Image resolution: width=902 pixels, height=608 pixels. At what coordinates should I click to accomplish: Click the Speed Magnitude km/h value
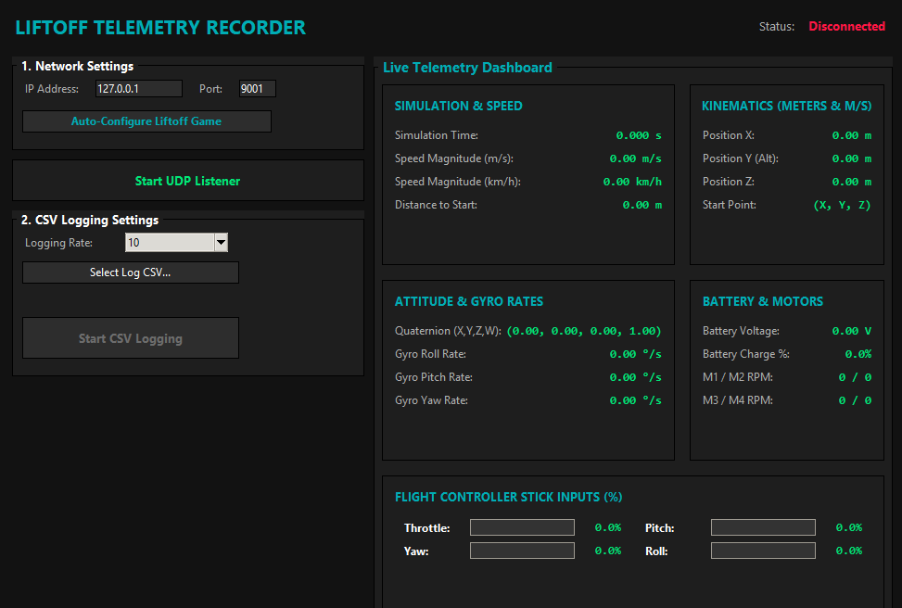pos(632,182)
